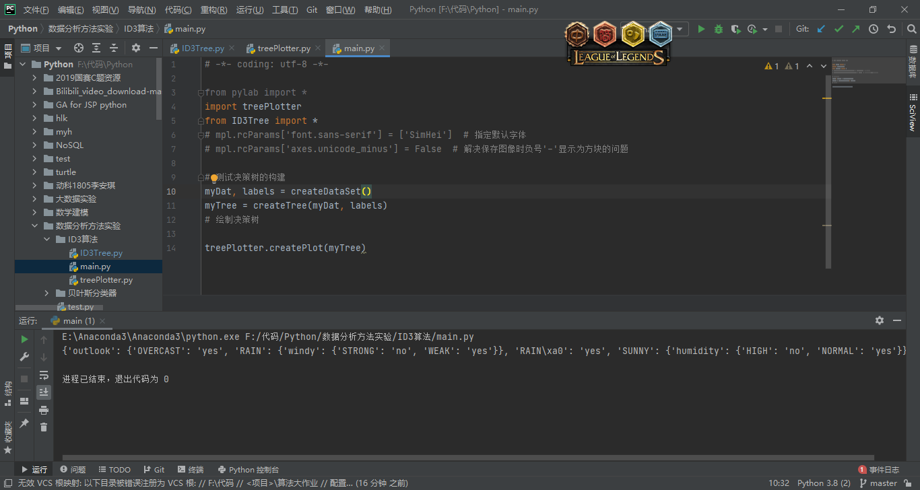
Task: Click locate-file target icon in project panel
Action: tap(79, 48)
